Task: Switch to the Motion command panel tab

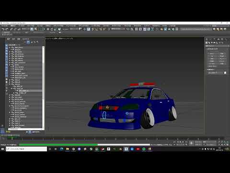Action: tap(218, 39)
